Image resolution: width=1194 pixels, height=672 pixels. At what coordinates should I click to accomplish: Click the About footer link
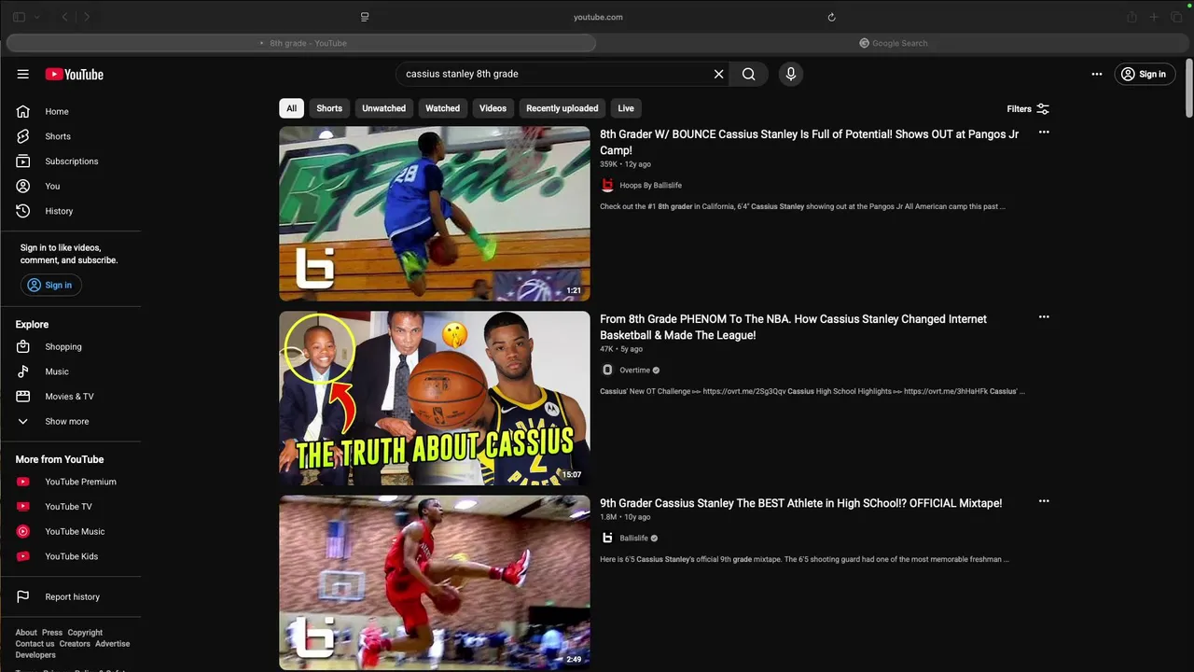click(x=26, y=633)
